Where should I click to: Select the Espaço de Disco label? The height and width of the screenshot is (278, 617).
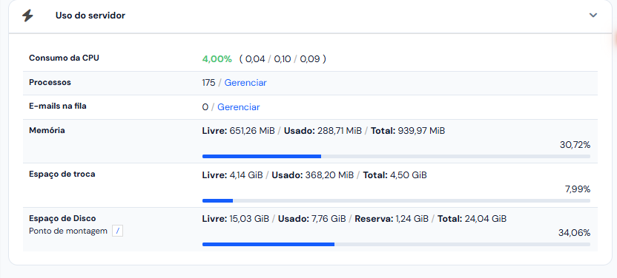[x=62, y=218]
